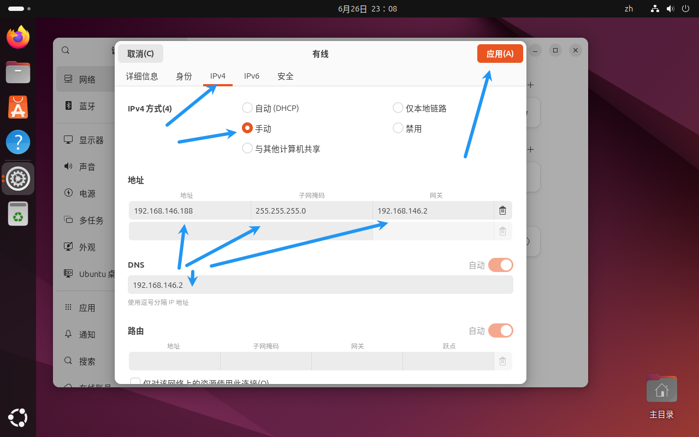
Task: Open network status icon in top bar
Action: pos(655,9)
